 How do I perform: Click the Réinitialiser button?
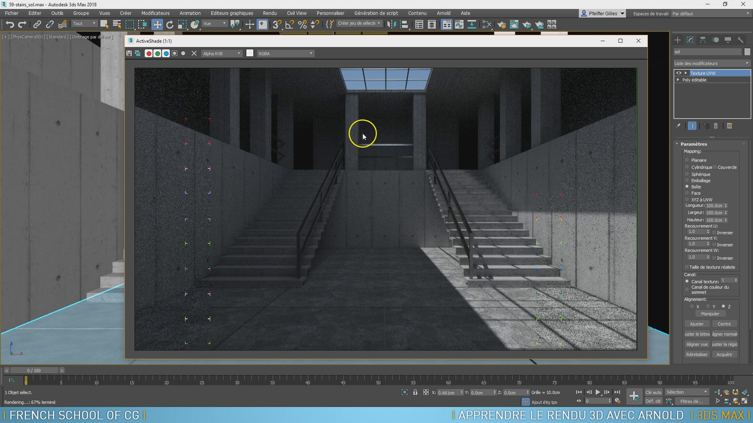tap(697, 354)
